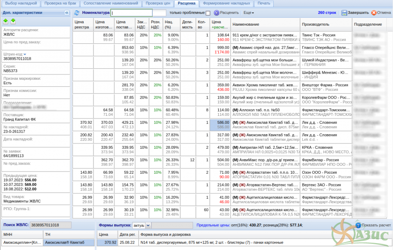The width and height of the screenshot is (393, 250).
Task: Click Показать расчет
Action: click(373, 225)
